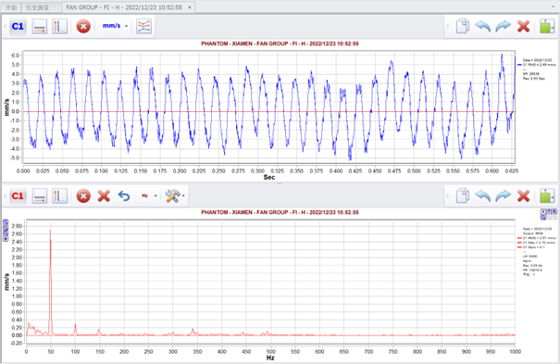Copy the waveform chart using copy icon
The height and width of the screenshot is (364, 560).
point(463,26)
